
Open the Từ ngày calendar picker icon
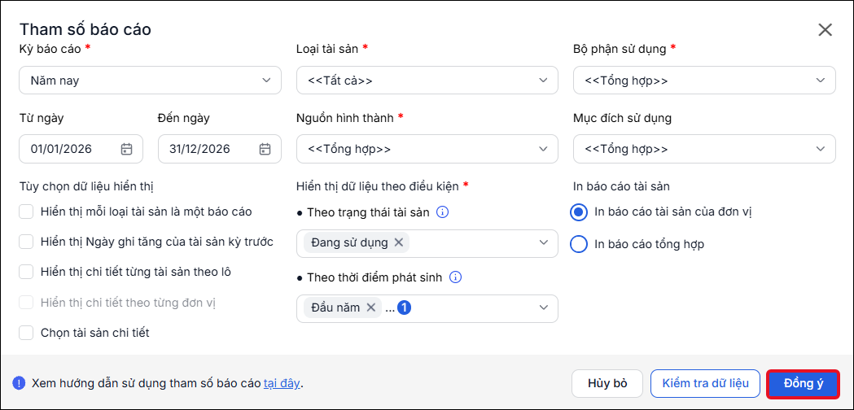[126, 149]
